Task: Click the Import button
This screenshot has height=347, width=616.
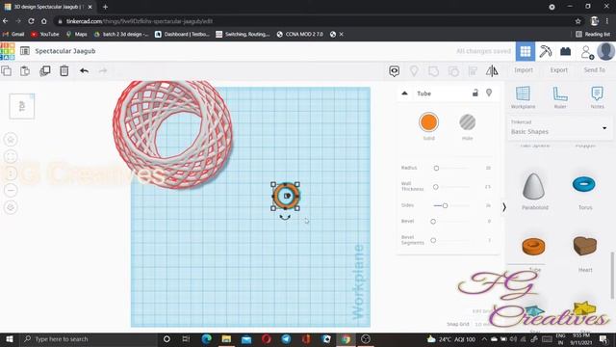Action: (x=524, y=70)
